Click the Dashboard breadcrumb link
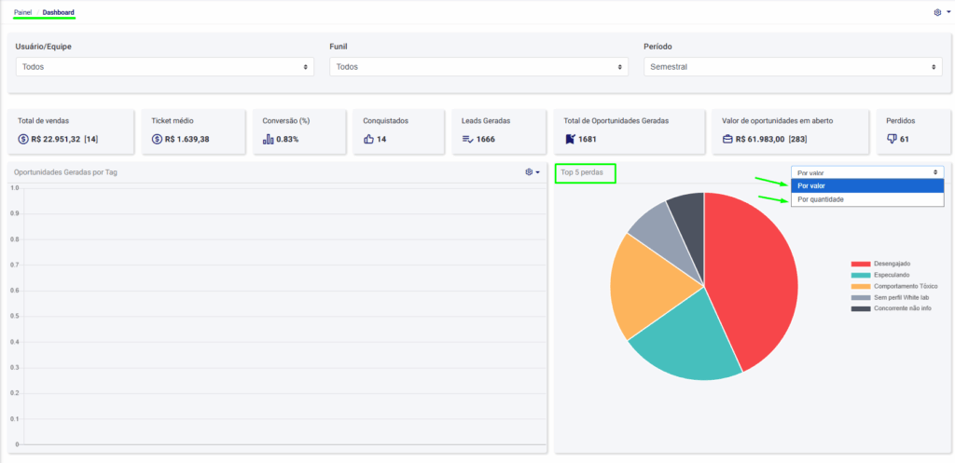Image resolution: width=955 pixels, height=463 pixels. pyautogui.click(x=58, y=12)
